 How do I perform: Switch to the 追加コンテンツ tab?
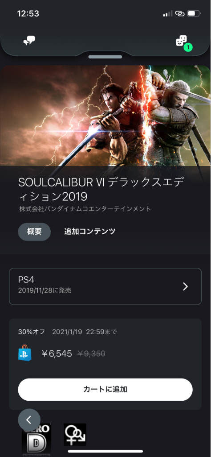tap(90, 232)
